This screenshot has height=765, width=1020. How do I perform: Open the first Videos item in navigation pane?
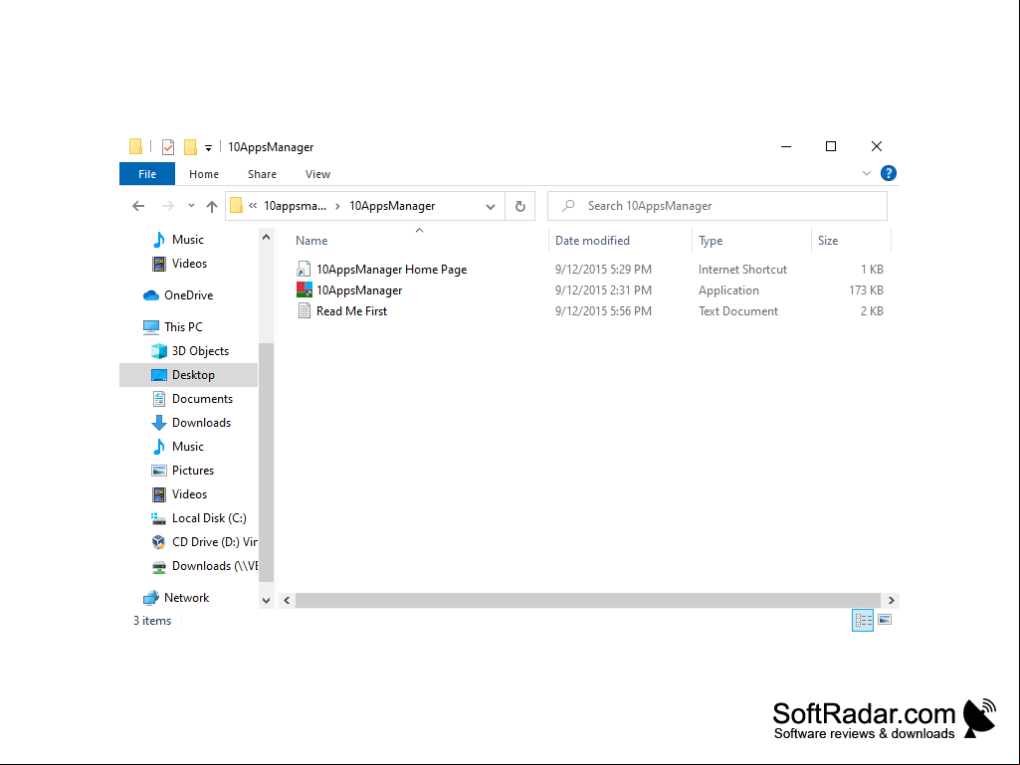click(189, 264)
